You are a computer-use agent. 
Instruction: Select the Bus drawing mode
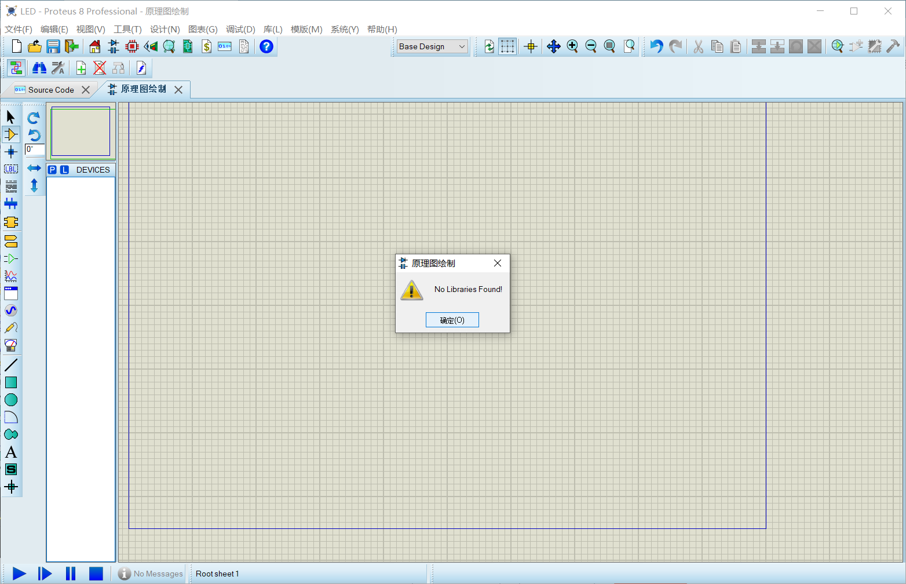point(10,203)
